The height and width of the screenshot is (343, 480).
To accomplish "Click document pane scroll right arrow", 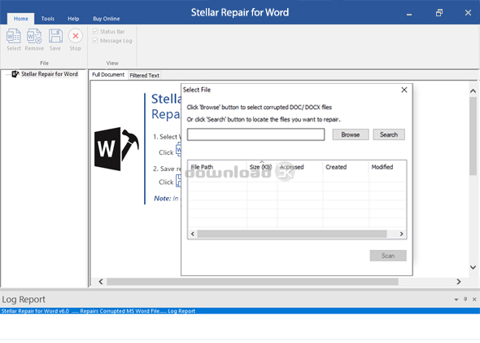I will click(x=458, y=281).
